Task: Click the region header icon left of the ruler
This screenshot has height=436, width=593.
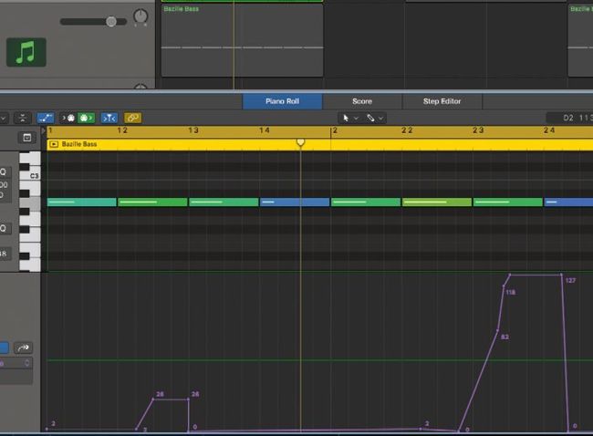Action: tap(26, 138)
